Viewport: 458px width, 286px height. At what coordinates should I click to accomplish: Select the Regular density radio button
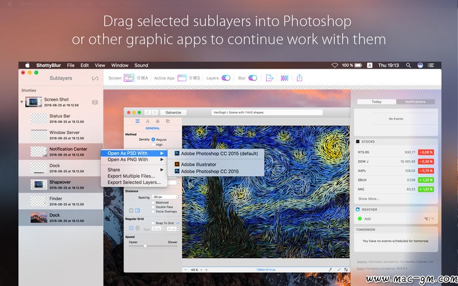coord(153,140)
